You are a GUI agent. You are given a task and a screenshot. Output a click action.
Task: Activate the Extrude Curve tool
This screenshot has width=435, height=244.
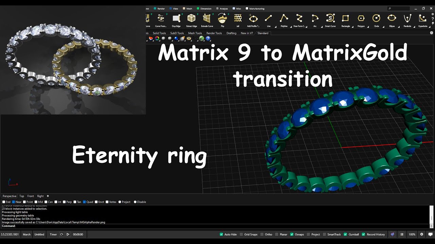(x=207, y=18)
